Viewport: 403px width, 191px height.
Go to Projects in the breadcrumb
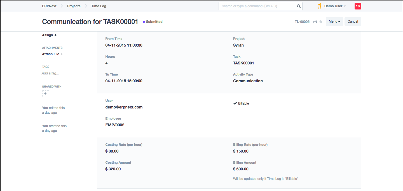(74, 6)
